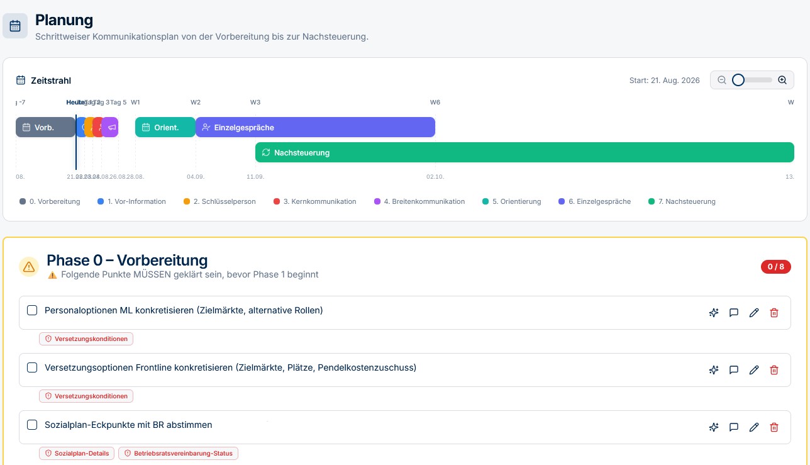This screenshot has height=465, width=810.
Task: Click the orange Schlüsselperson bar on timeline
Action: (x=89, y=127)
